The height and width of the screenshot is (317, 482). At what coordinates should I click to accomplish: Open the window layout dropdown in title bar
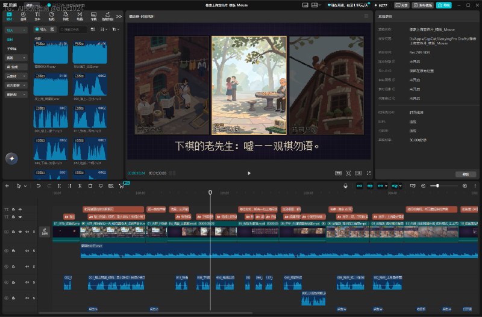(x=316, y=5)
